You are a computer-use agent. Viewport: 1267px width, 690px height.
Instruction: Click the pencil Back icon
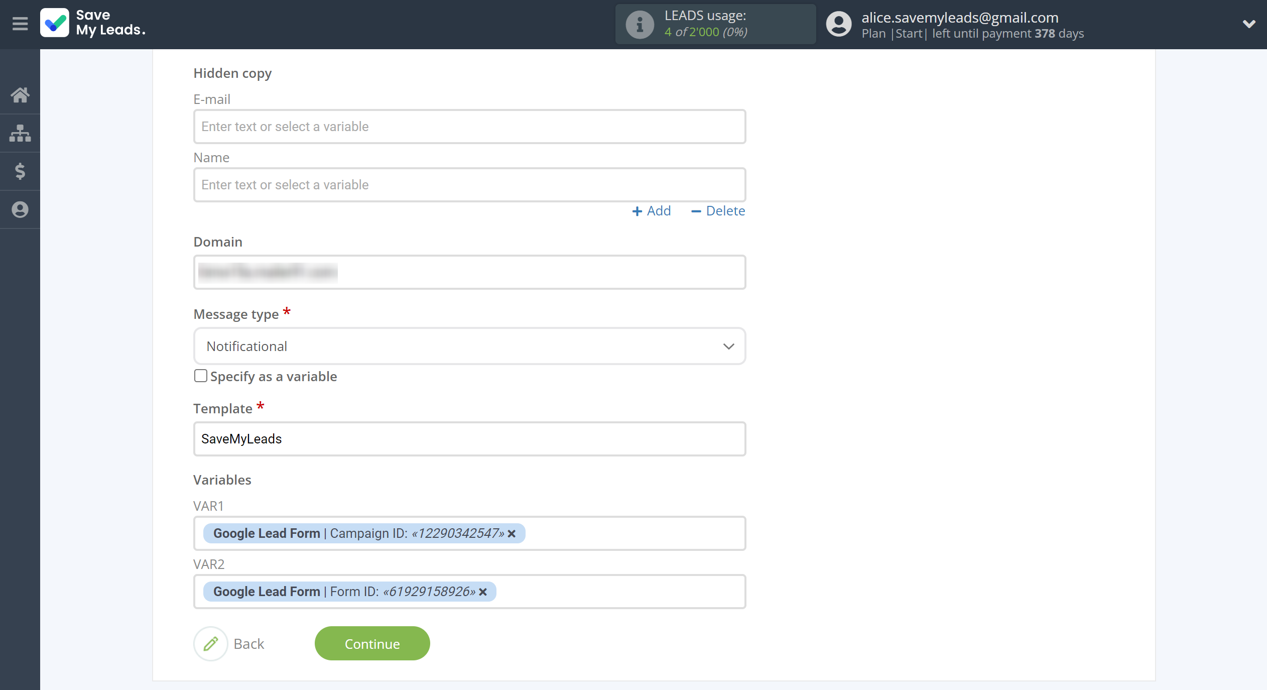[x=211, y=643]
